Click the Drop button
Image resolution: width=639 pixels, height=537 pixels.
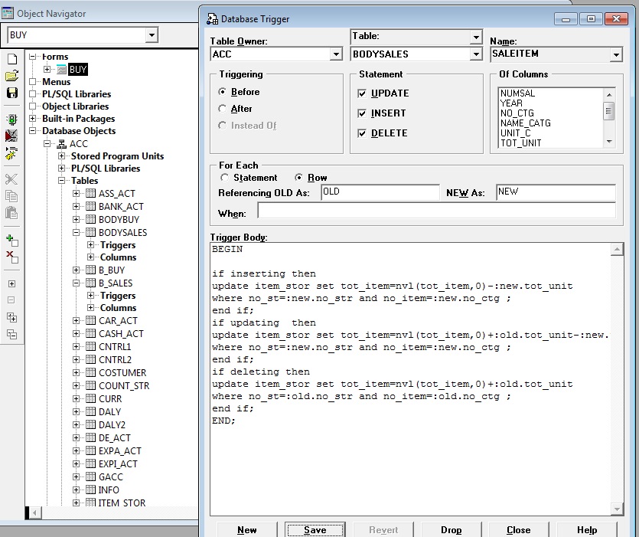pos(451,529)
